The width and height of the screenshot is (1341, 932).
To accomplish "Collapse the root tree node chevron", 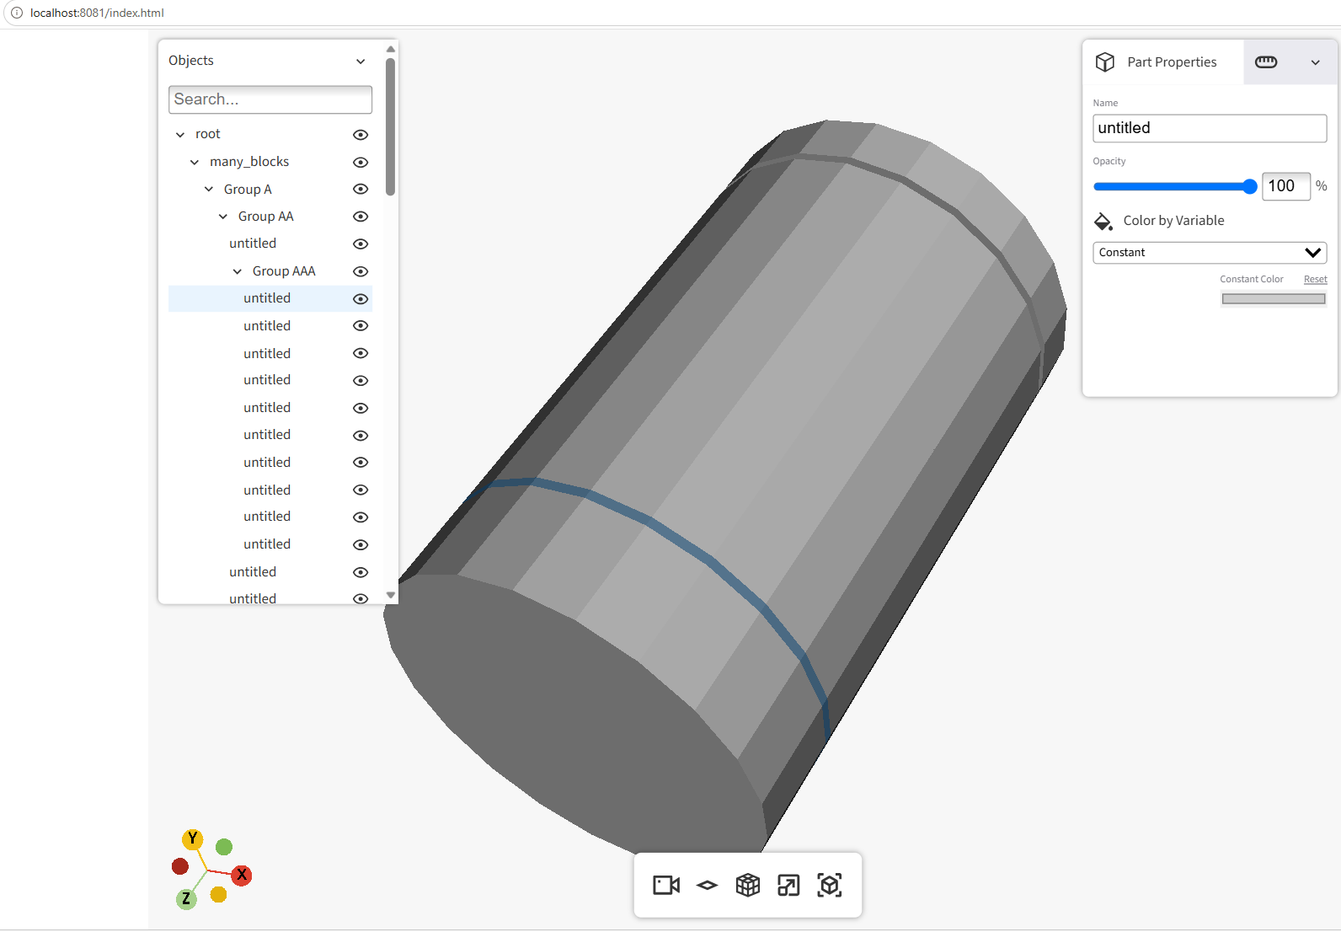I will coord(180,135).
